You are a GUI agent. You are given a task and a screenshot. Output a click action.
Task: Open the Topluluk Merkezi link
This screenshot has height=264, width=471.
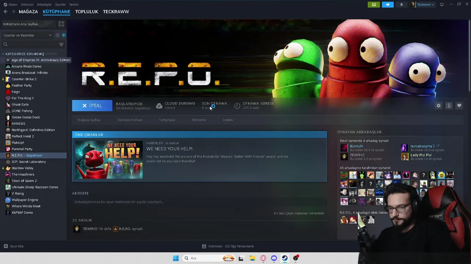(130, 120)
